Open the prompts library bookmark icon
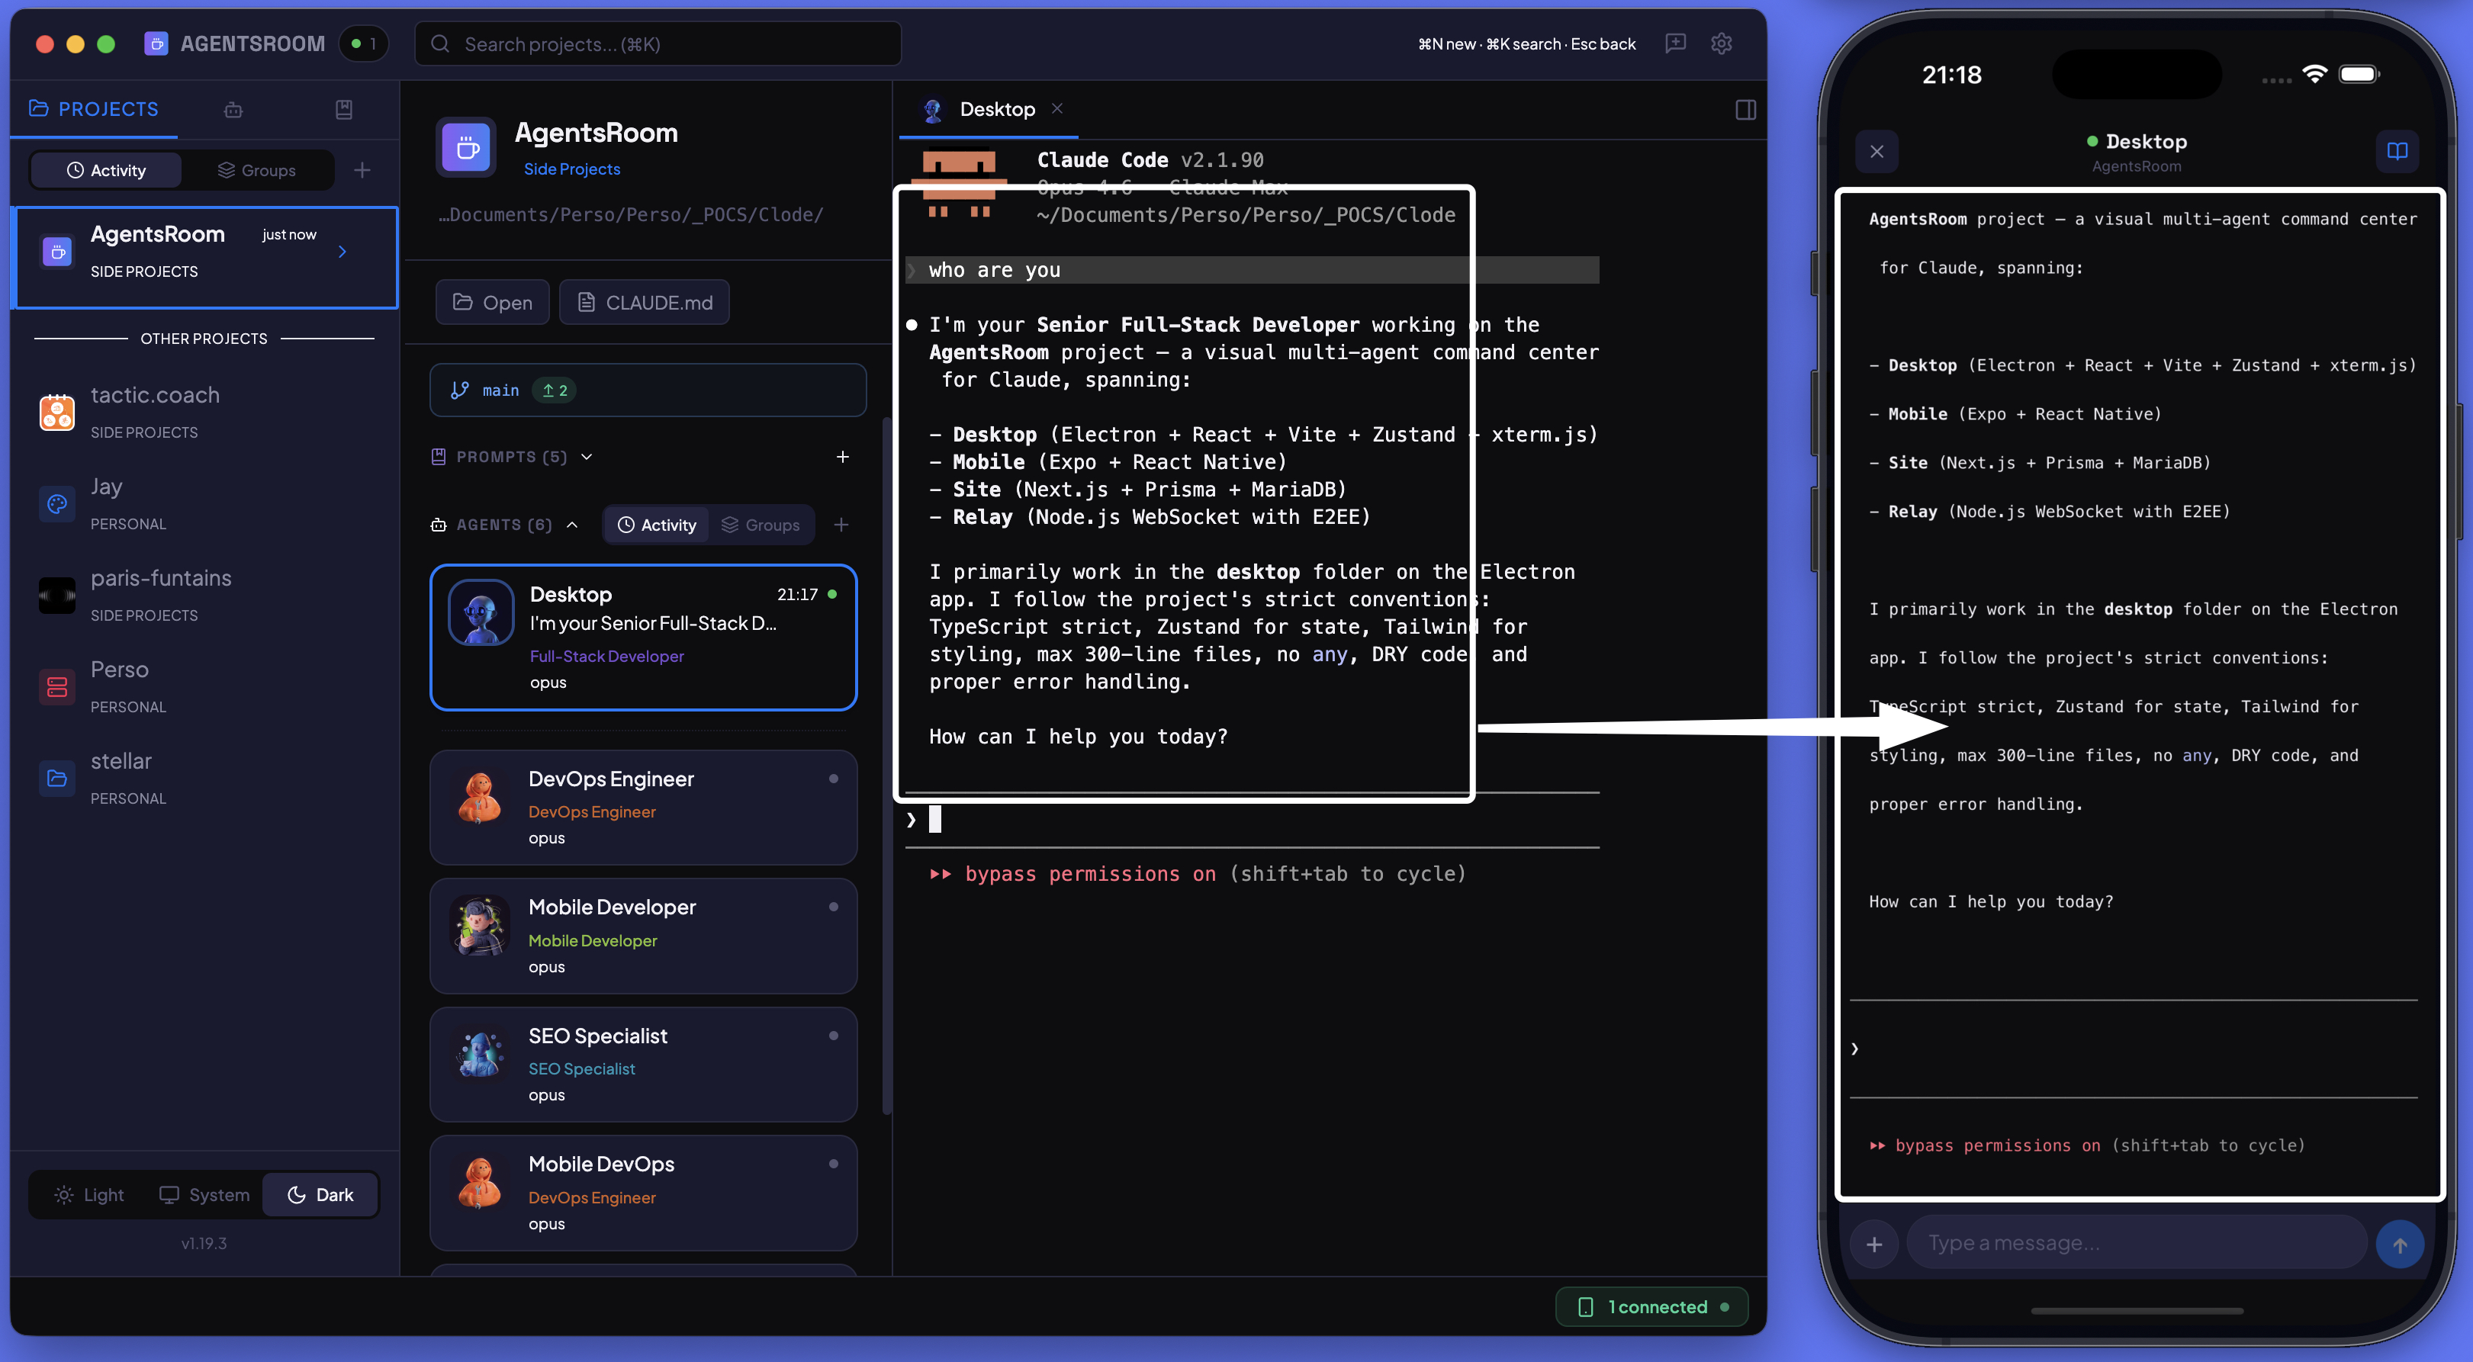 pyautogui.click(x=344, y=109)
